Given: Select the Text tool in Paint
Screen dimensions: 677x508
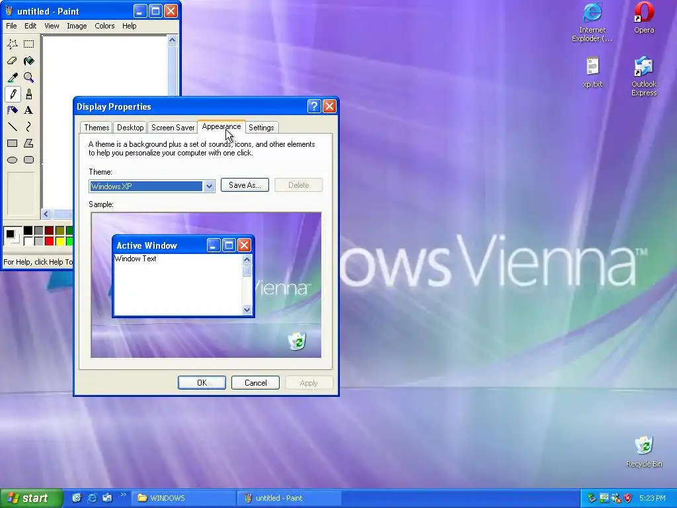Looking at the screenshot, I should pos(29,110).
